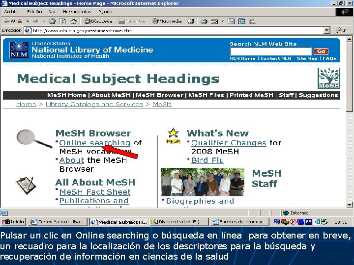Screen dimensions: 354x265
Task: Click the Home icon in browser toolbar
Action: click(73, 21)
